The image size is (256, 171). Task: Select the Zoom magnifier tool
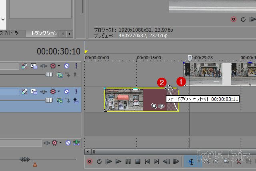coord(226,161)
